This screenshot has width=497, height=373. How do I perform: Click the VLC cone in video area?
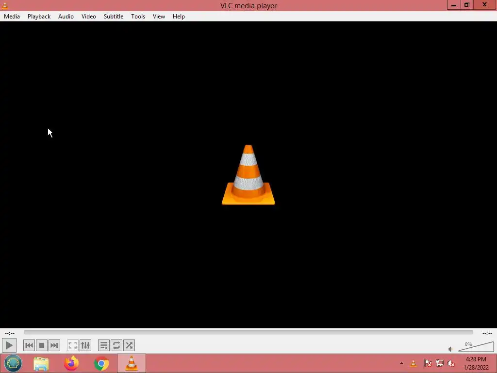click(x=248, y=175)
